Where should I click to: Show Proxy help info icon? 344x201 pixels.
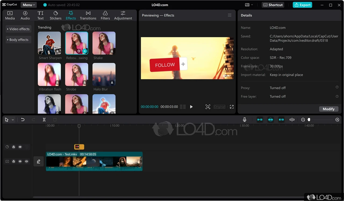[x=337, y=87]
